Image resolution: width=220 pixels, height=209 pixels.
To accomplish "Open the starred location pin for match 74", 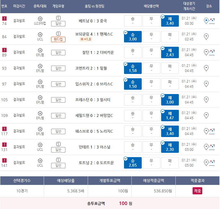I will [206, 21].
